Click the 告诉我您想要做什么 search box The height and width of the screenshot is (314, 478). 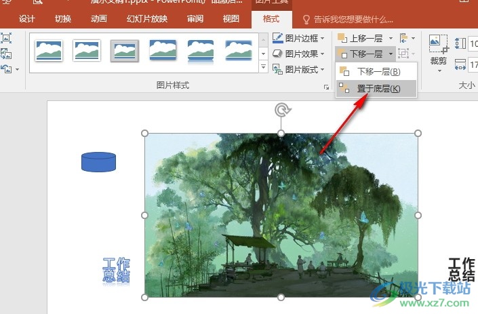point(348,20)
